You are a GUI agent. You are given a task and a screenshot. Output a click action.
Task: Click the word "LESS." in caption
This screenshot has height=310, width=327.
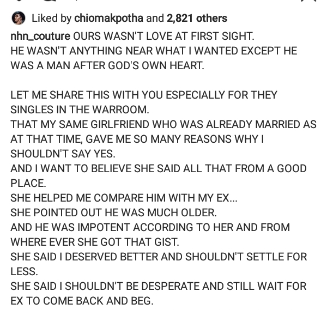pos(24,271)
